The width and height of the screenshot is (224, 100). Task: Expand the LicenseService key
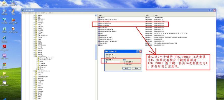tap(34, 76)
